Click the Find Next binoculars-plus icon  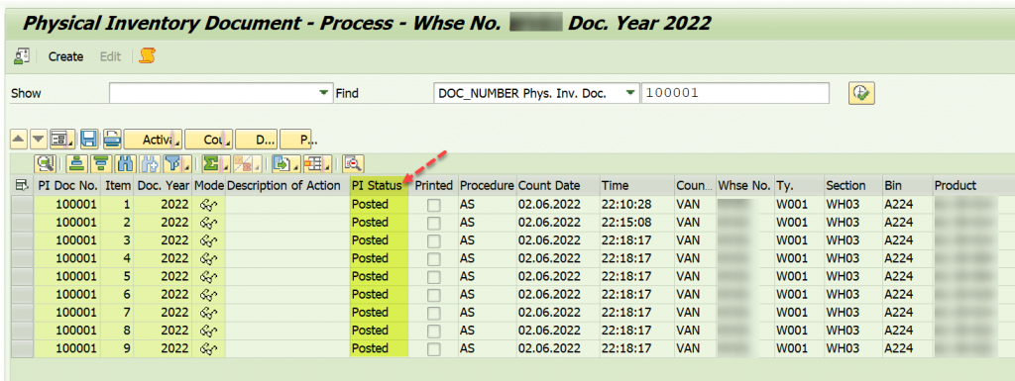[x=150, y=164]
